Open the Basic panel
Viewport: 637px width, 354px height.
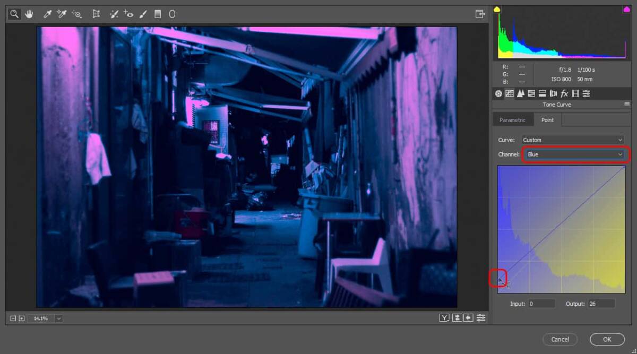pyautogui.click(x=498, y=93)
